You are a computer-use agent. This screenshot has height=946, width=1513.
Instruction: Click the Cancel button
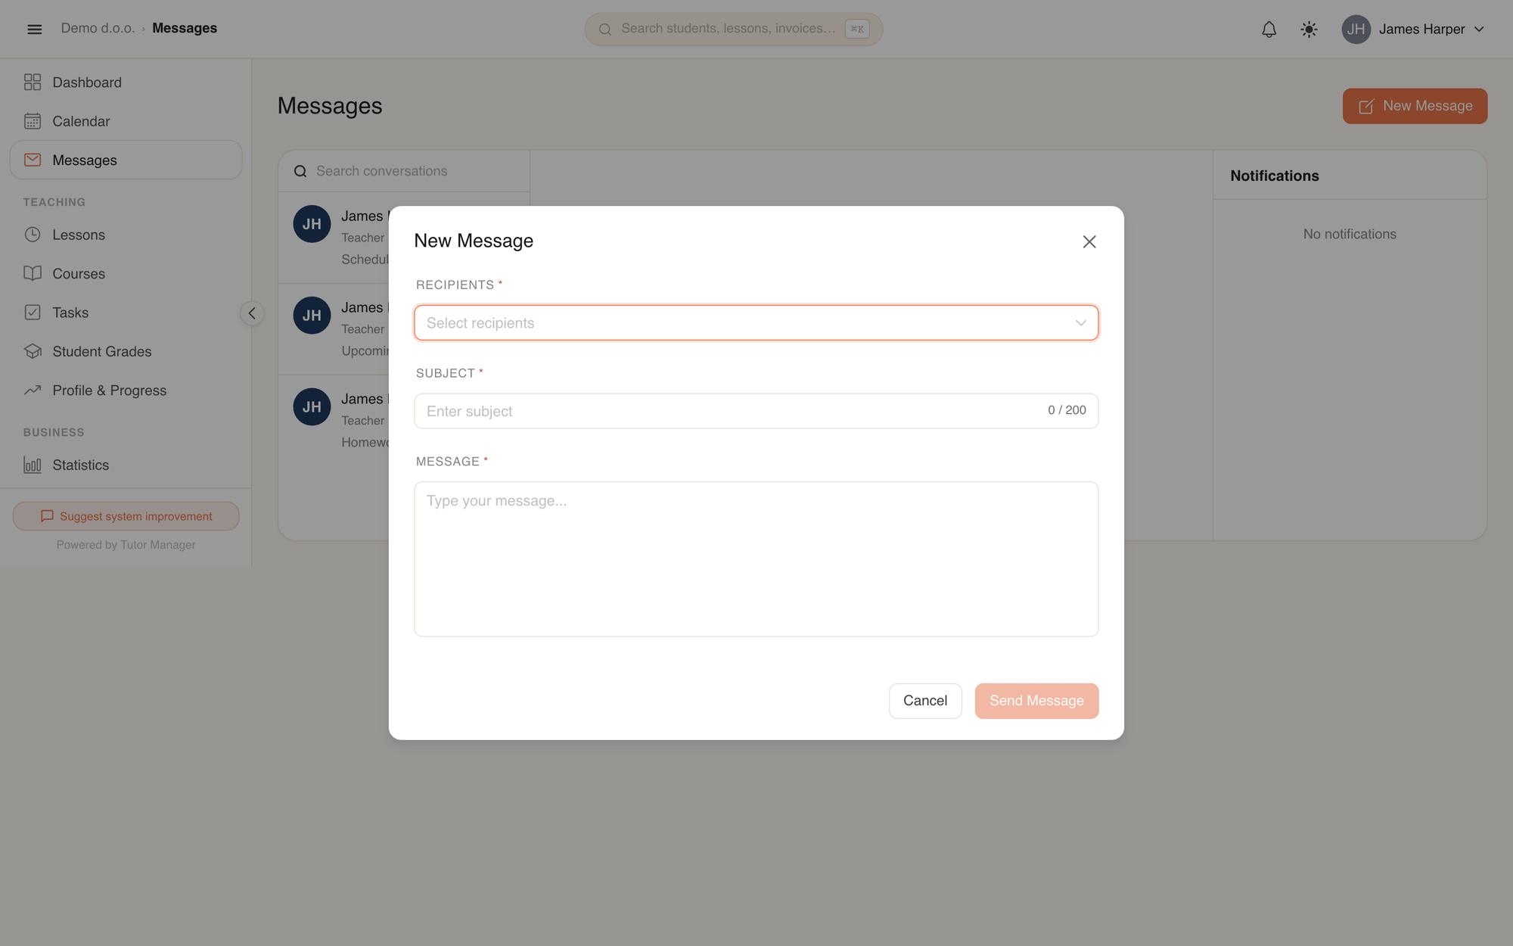coord(924,701)
